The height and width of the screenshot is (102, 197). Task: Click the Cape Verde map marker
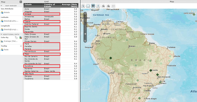194,15
